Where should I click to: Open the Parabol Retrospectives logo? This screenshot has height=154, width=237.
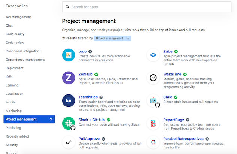153,142
